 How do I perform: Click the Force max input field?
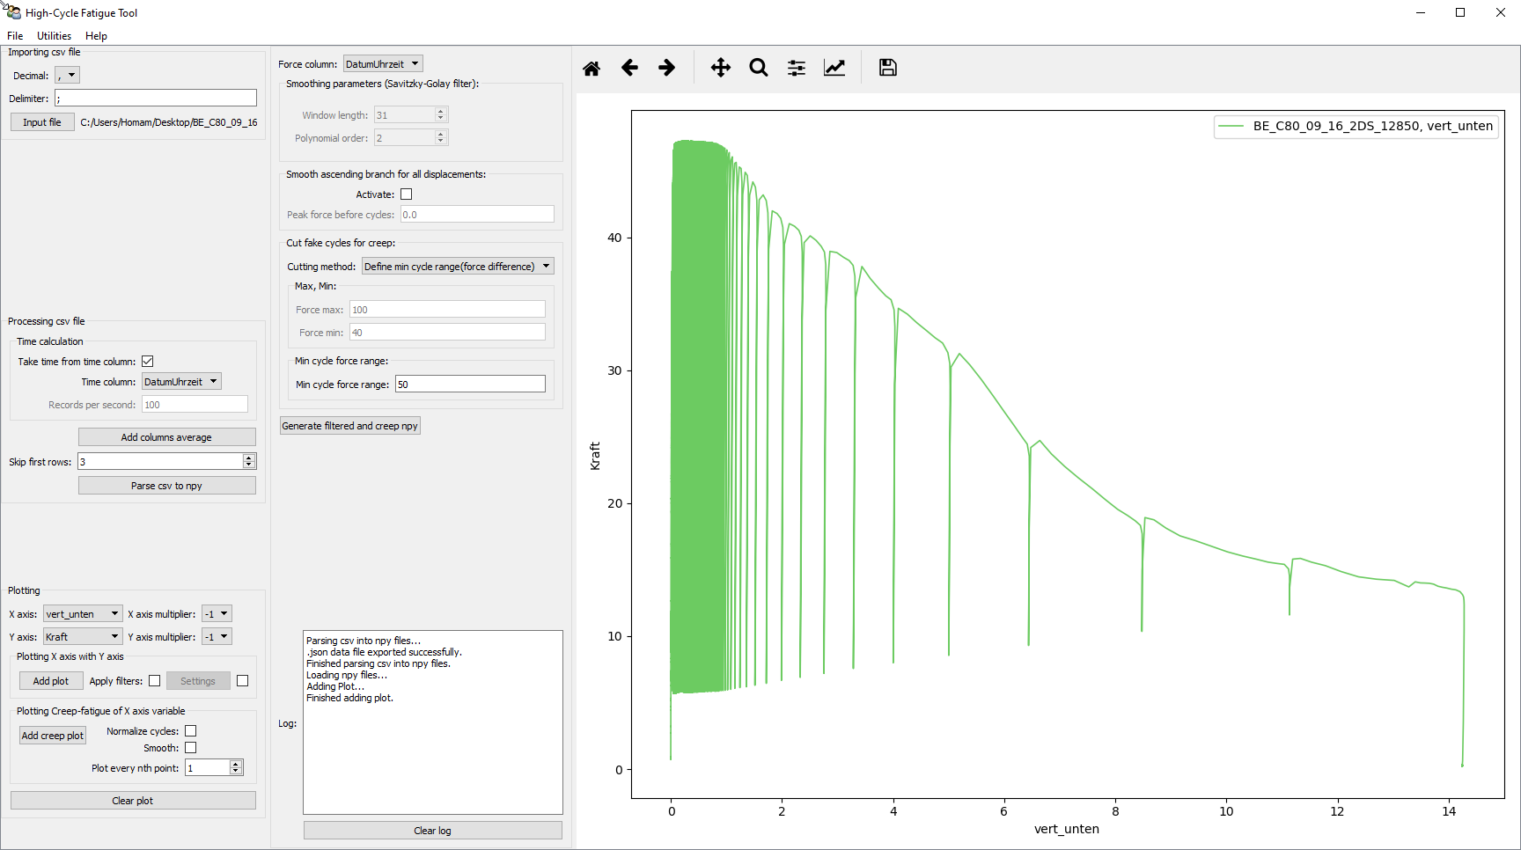coord(447,310)
